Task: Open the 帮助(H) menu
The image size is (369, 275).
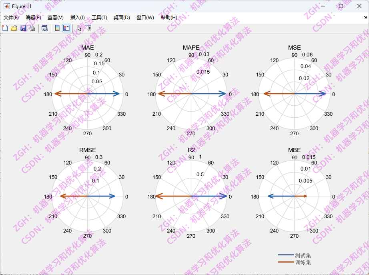Action: 169,18
